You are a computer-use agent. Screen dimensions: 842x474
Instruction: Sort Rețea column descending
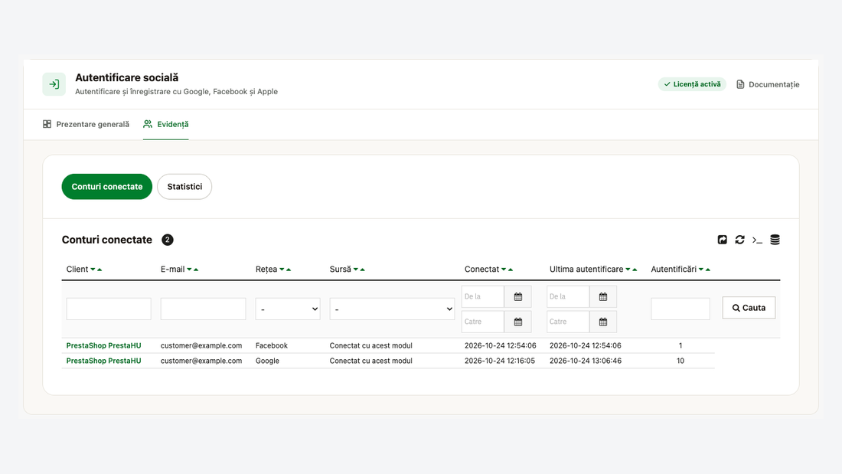click(x=282, y=270)
